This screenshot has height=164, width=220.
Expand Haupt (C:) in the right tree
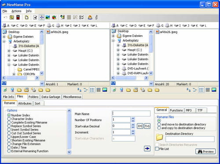(118, 50)
